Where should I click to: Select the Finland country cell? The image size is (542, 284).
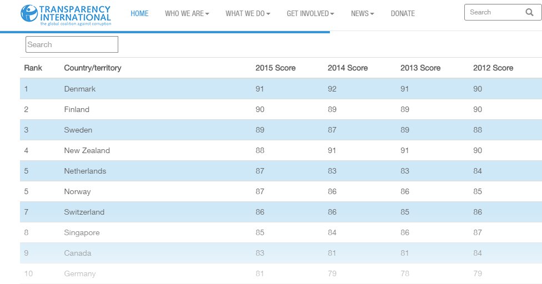coord(77,109)
